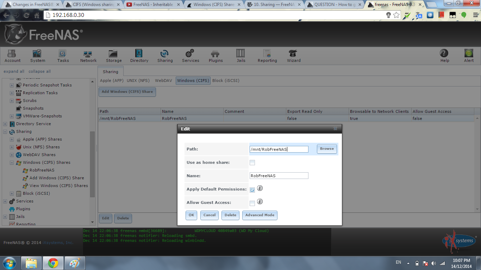Open Windows Start menu
Viewport: 481px width, 270px height.
[x=10, y=263]
